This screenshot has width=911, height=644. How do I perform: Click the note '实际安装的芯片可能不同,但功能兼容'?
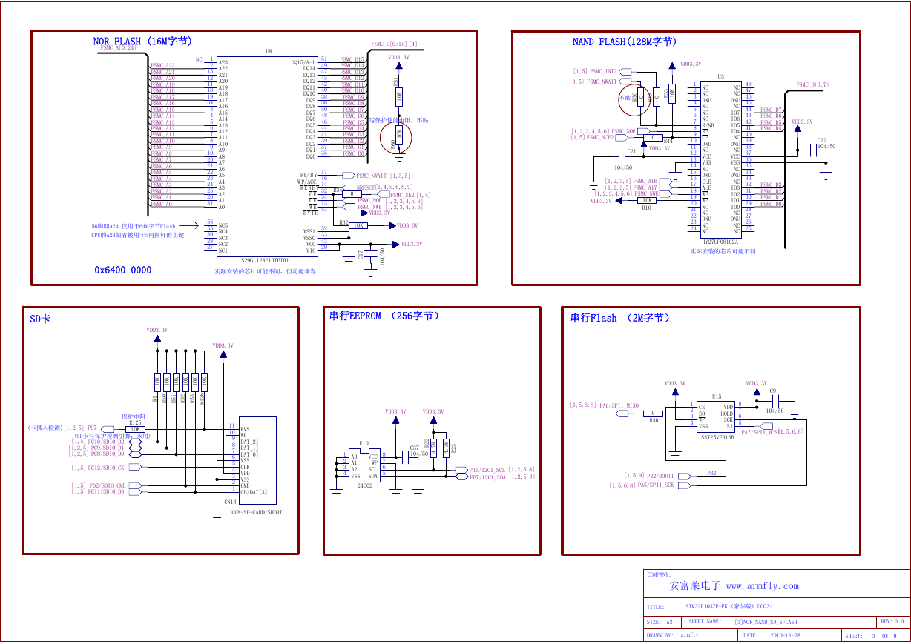point(265,272)
